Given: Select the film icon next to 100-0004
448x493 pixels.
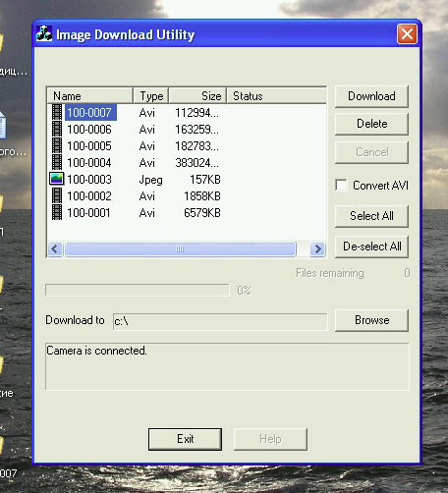Looking at the screenshot, I should click(57, 162).
